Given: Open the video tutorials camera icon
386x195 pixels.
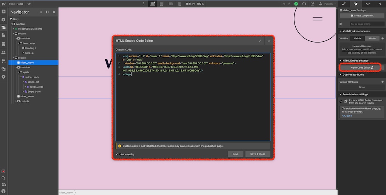Looking at the screenshot, I should (3, 185).
